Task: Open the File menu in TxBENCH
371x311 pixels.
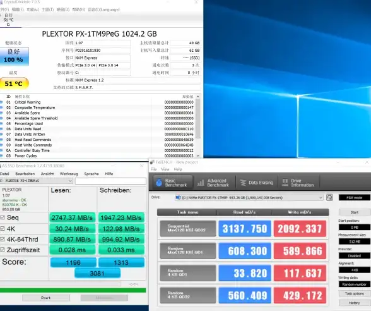Action: [x=154, y=169]
